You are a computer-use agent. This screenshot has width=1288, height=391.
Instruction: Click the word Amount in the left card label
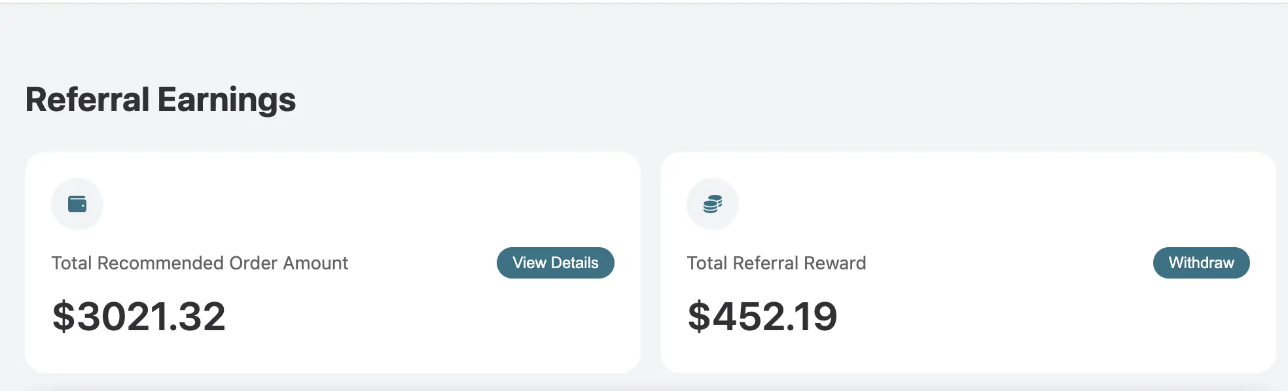coord(315,263)
